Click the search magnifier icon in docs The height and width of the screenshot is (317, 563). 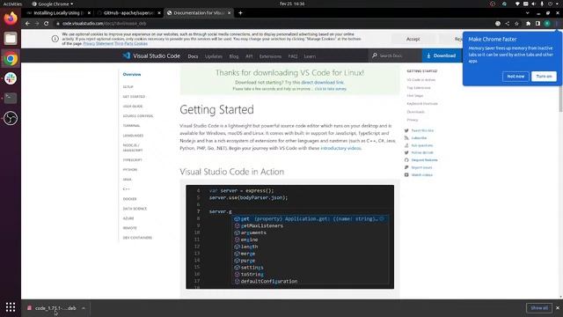tap(375, 55)
